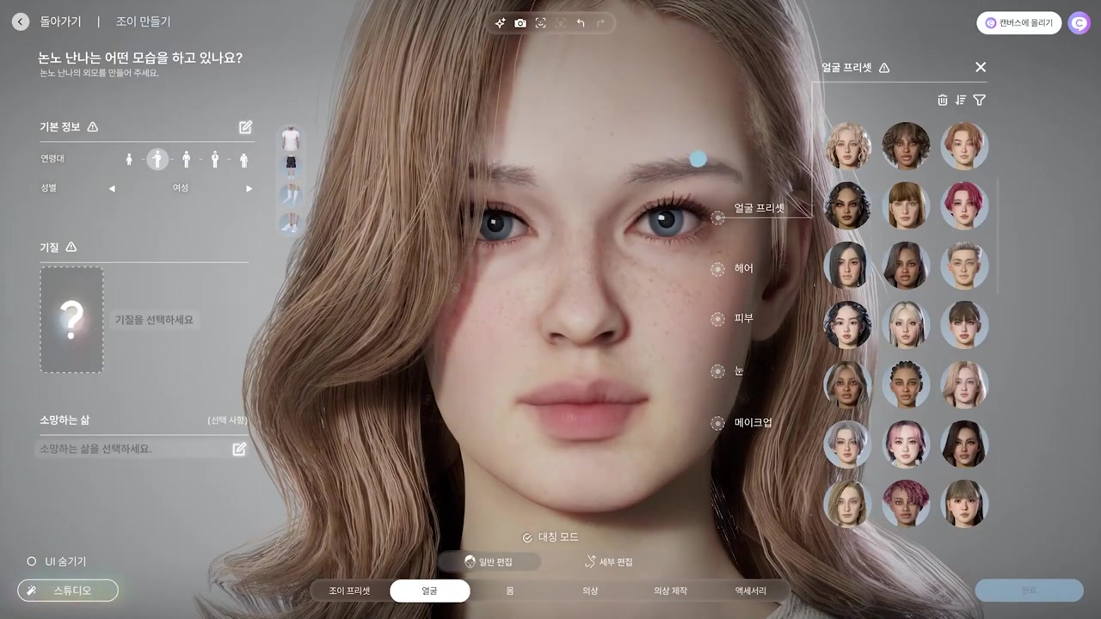Choose platinum blonde long-hair preset in fourth row
This screenshot has width=1101, height=619.
pos(906,325)
